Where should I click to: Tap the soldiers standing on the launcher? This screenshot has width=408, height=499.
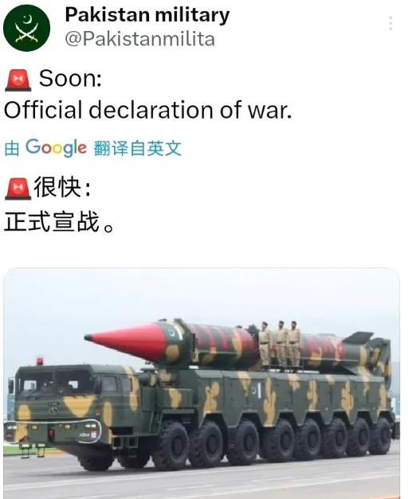tap(279, 345)
